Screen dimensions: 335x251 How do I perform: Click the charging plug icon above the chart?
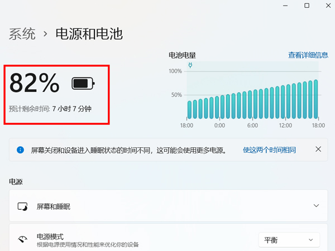[x=190, y=65]
